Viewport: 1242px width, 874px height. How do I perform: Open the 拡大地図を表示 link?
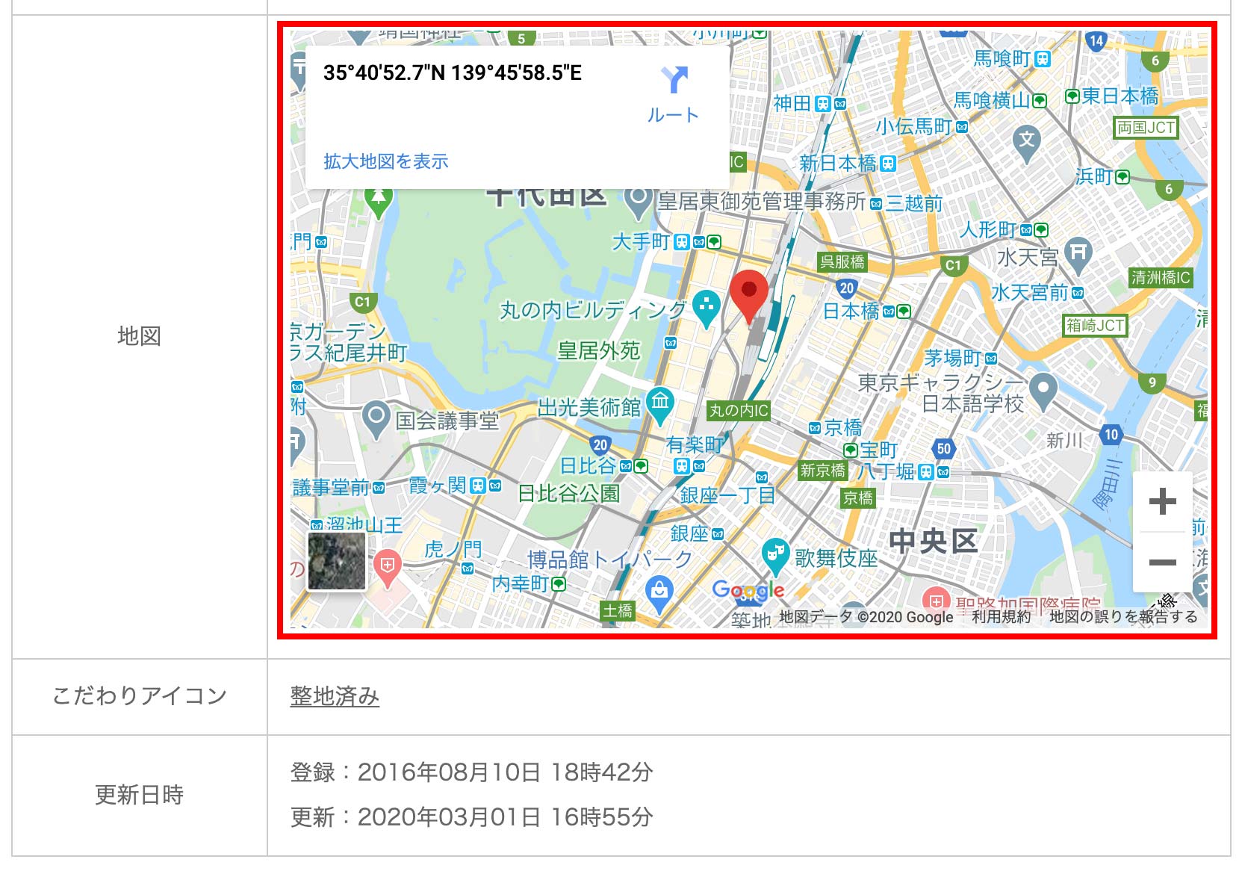[x=386, y=161]
